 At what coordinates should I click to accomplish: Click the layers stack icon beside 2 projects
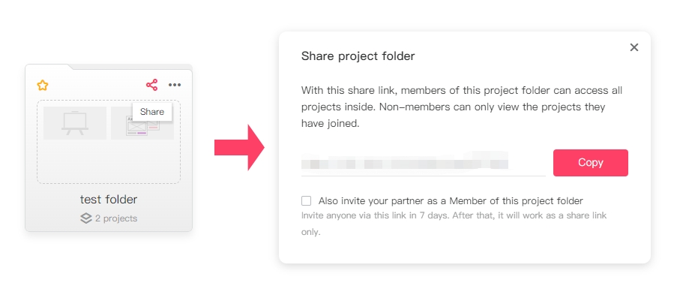click(86, 218)
